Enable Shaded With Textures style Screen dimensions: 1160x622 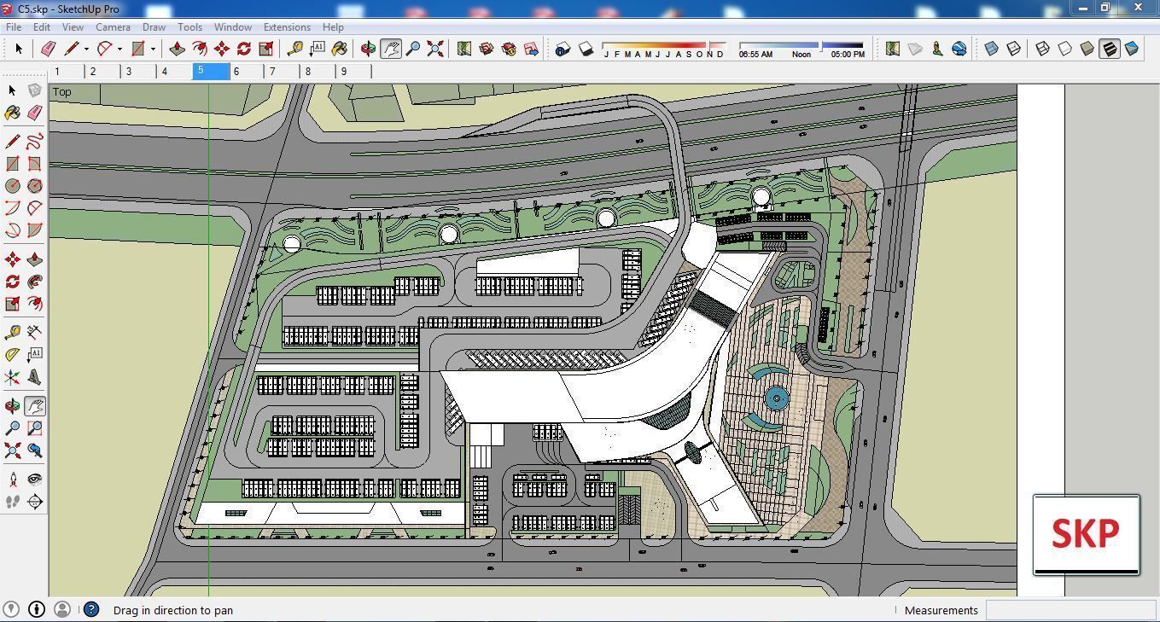[1109, 49]
